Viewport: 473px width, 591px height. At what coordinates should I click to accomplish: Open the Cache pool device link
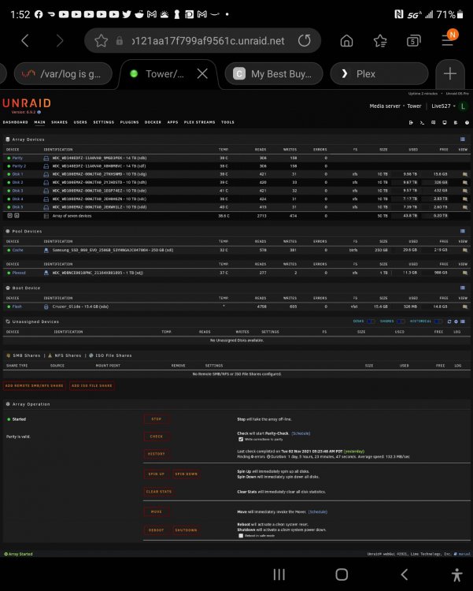pos(17,250)
